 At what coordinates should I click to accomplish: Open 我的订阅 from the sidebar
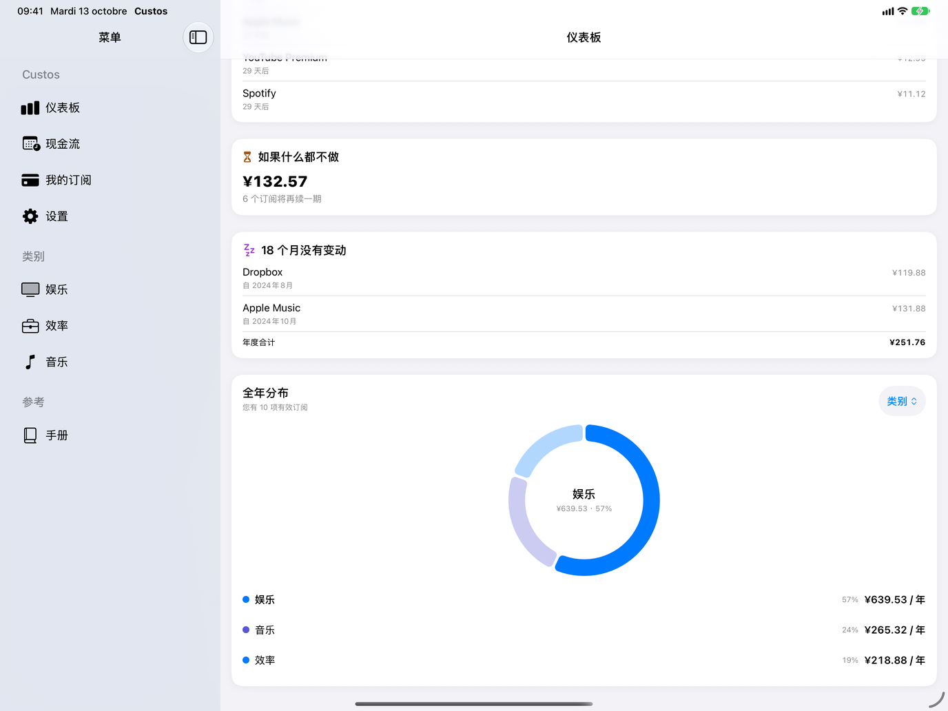(110, 180)
